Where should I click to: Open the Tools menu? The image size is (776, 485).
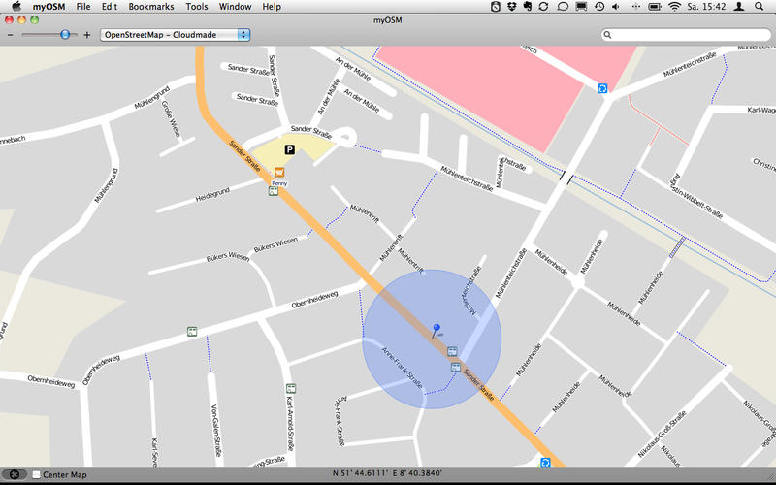[x=197, y=7]
